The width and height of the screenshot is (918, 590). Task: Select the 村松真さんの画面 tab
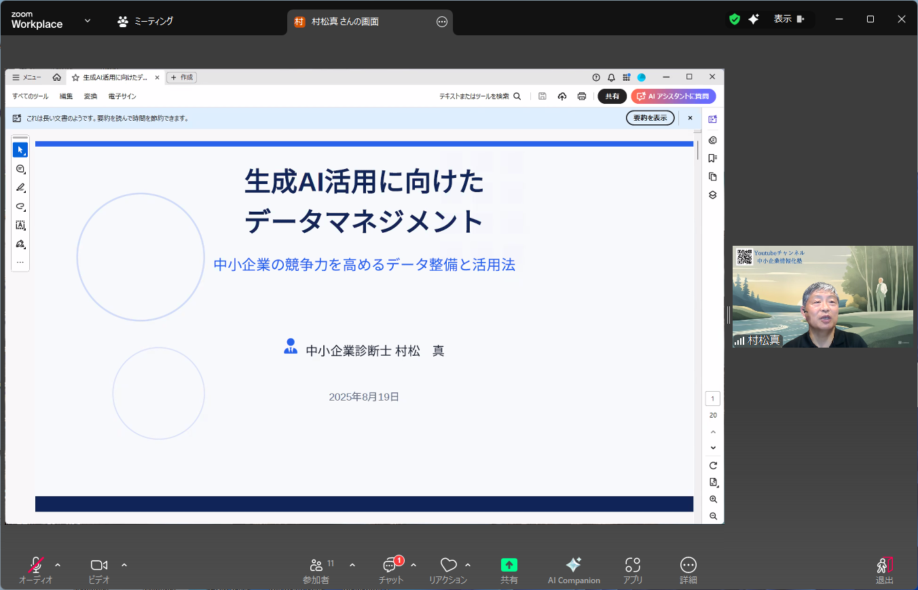tap(353, 22)
